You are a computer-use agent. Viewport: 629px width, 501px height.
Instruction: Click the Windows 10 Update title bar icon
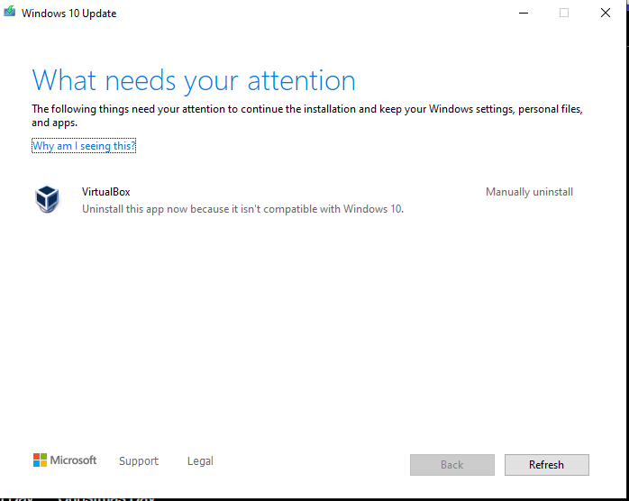click(x=10, y=12)
